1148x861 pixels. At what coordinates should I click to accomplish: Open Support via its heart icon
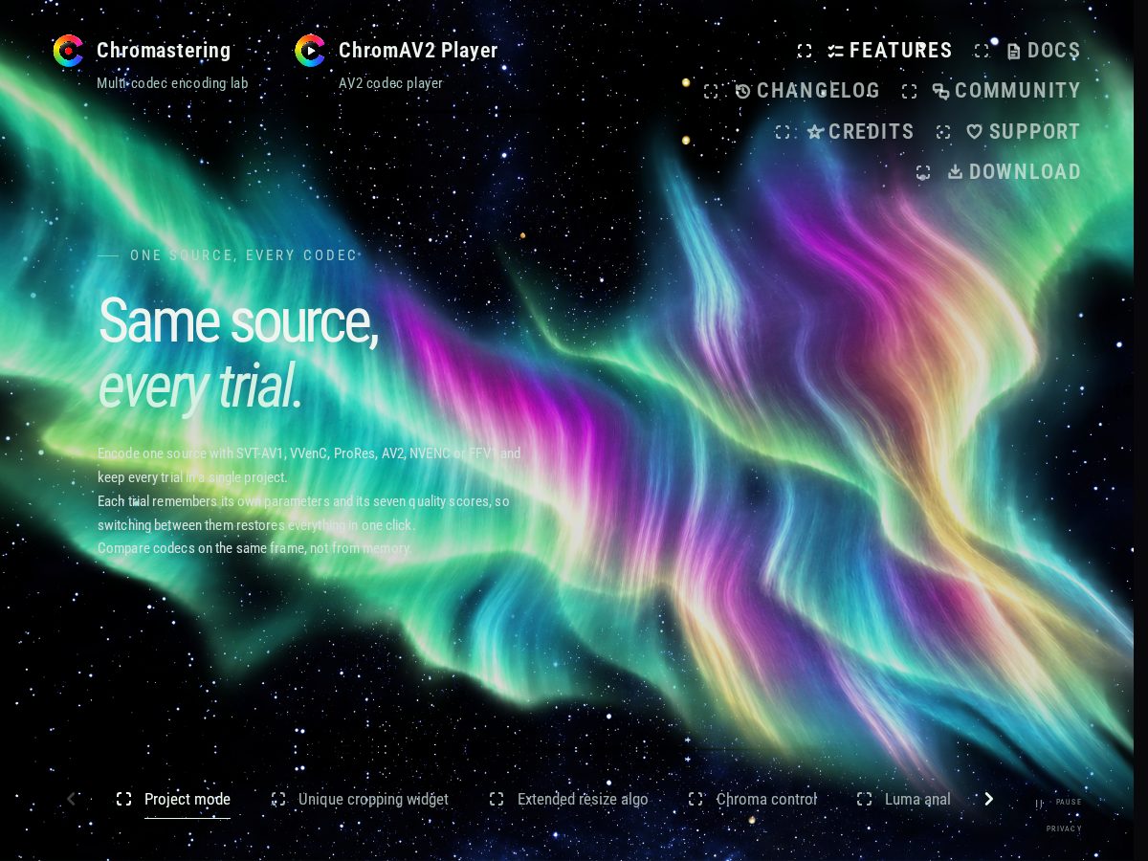pos(975,132)
